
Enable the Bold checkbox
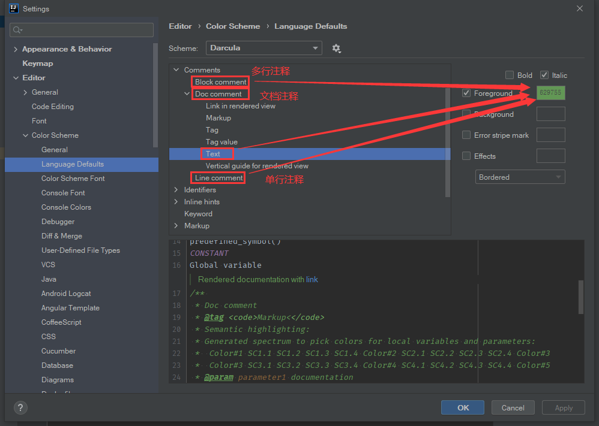[x=509, y=75]
